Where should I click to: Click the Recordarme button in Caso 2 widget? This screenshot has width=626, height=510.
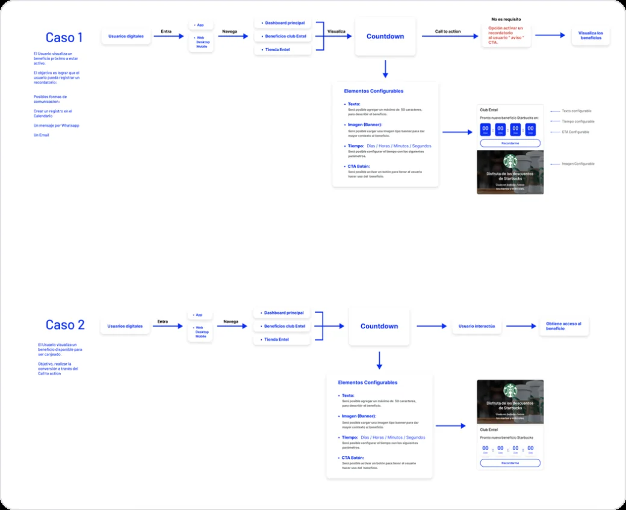(x=510, y=463)
